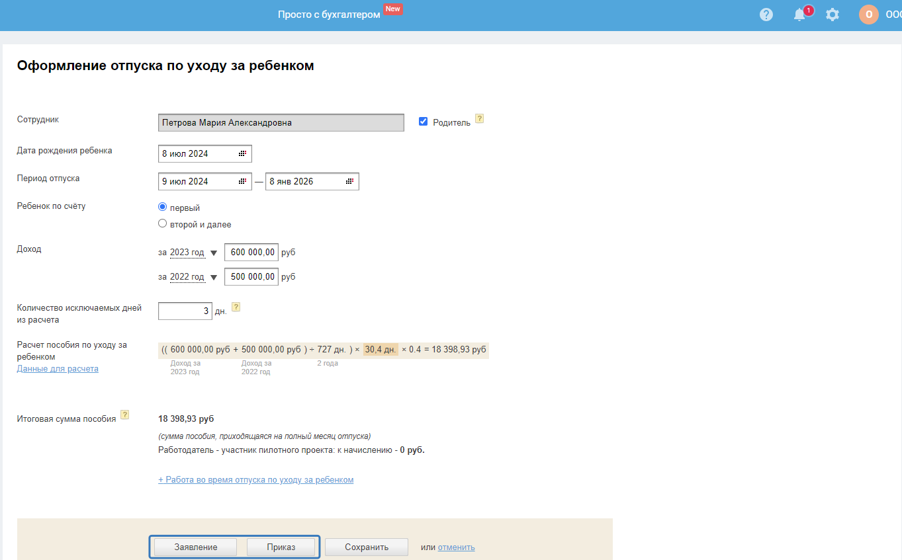Click the Приказ button
Viewport: 902px width, 560px height.
point(281,547)
